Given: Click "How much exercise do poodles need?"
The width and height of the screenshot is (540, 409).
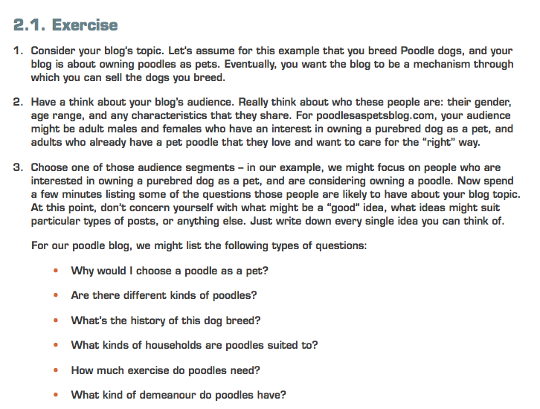Looking at the screenshot, I should tap(164, 370).
